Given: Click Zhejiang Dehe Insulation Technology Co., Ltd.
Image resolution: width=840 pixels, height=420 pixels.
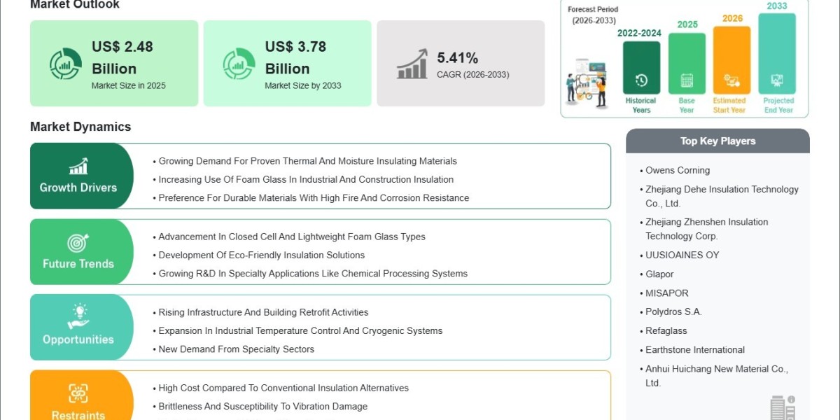Looking at the screenshot, I should (722, 196).
